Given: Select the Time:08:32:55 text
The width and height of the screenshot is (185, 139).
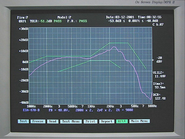Looking at the screenshot, I should point(150,17).
